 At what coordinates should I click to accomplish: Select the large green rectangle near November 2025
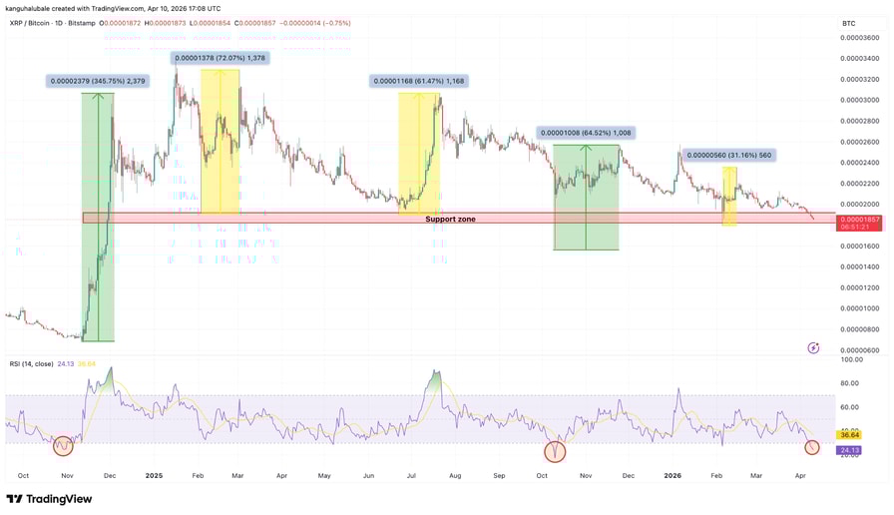coord(586,198)
